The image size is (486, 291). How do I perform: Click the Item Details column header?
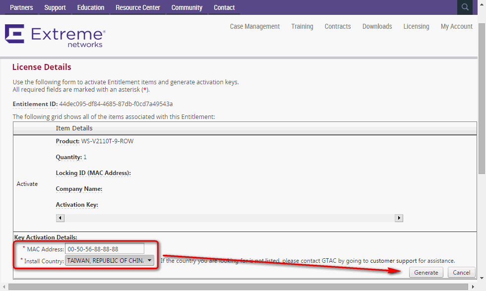74,128
